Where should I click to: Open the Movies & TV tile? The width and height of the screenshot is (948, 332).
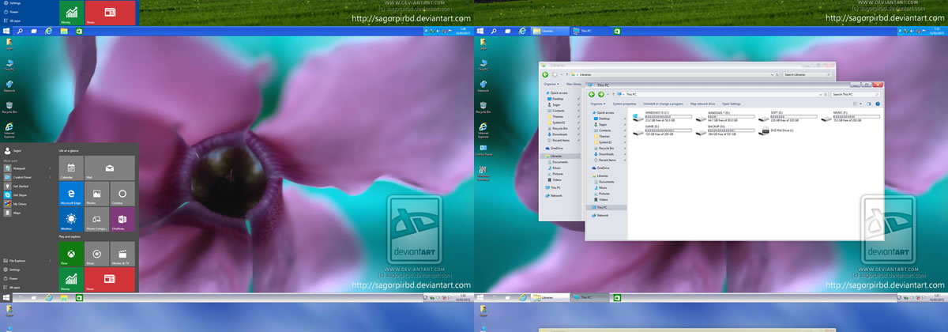point(122,254)
